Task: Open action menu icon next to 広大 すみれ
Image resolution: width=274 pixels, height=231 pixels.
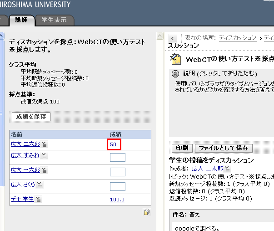Action: (x=44, y=156)
